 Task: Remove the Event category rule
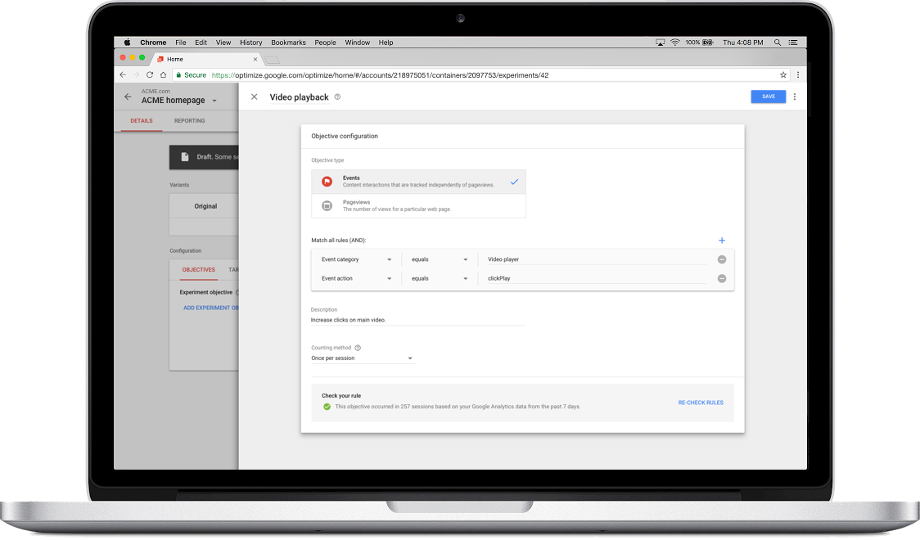pos(722,259)
